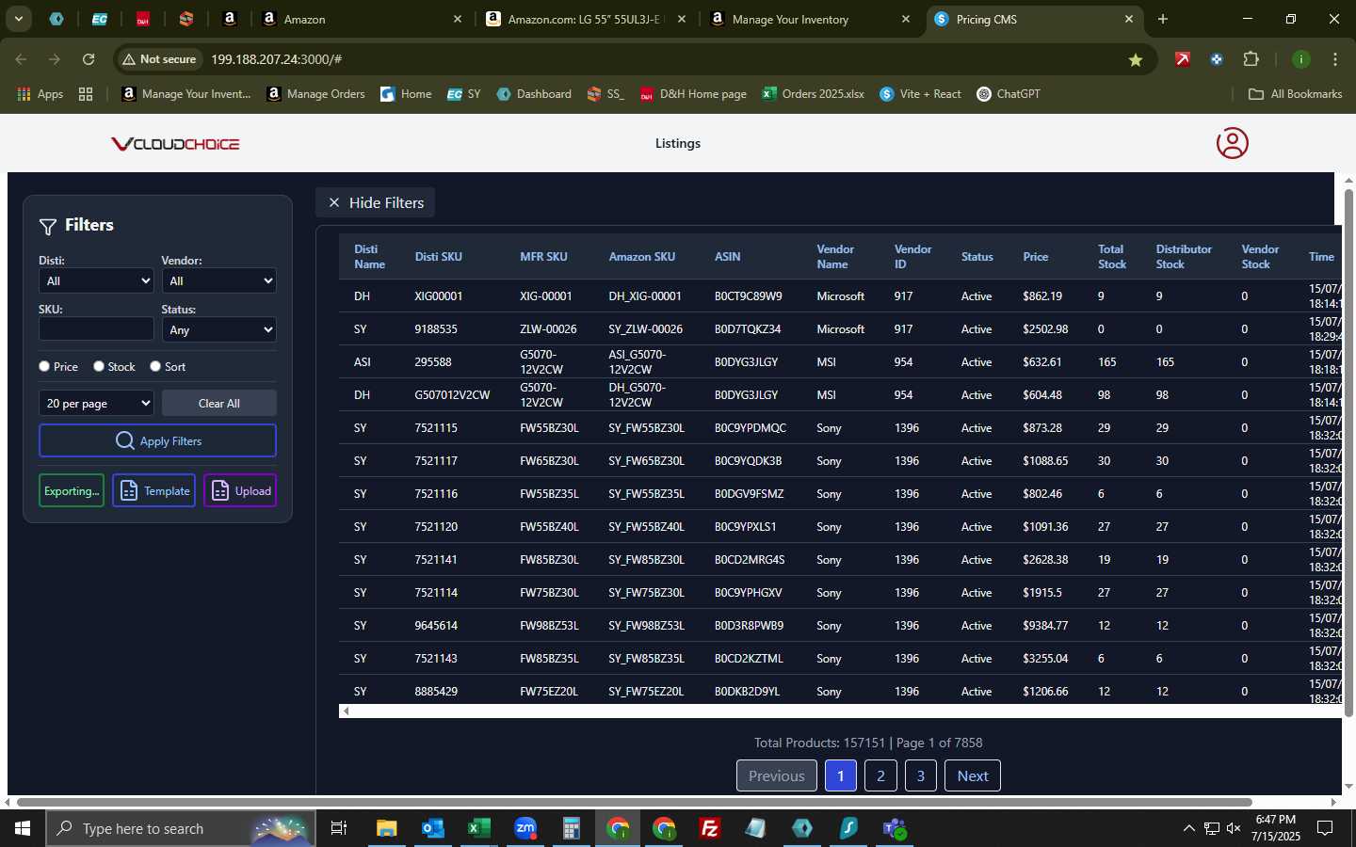Click the Template button
Screen dimensions: 1356x847
pyautogui.click(x=154, y=490)
